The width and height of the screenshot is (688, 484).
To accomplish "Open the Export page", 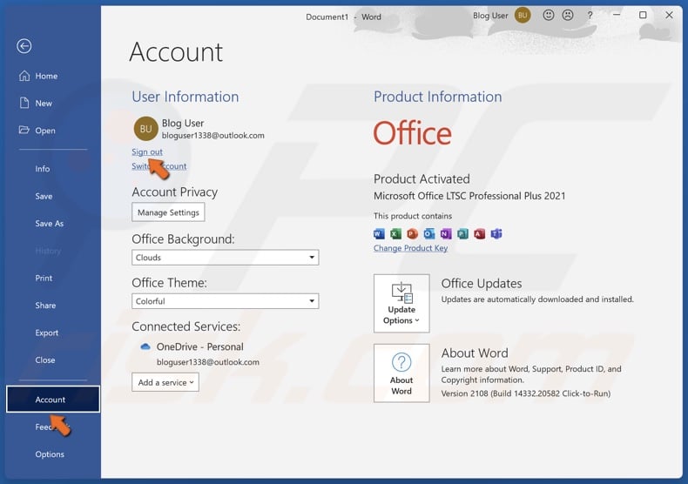I will click(46, 333).
